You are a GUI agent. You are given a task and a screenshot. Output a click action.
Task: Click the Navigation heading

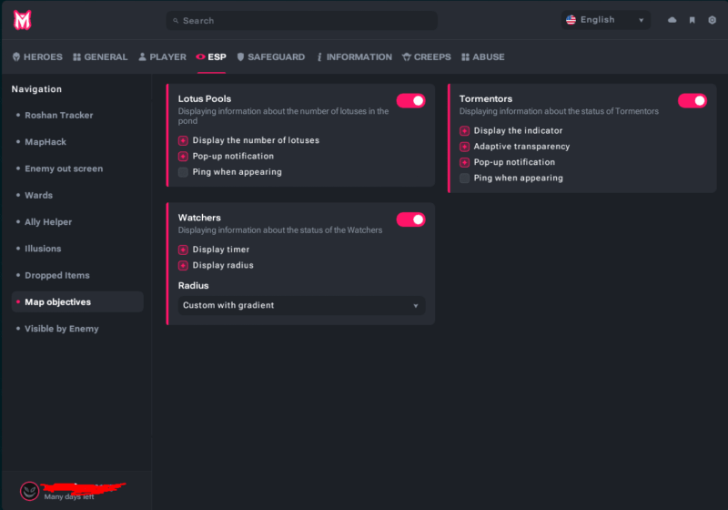click(x=36, y=89)
